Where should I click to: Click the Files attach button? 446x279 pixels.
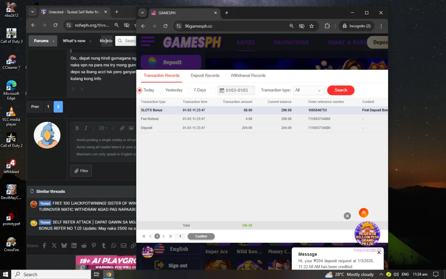tap(81, 171)
